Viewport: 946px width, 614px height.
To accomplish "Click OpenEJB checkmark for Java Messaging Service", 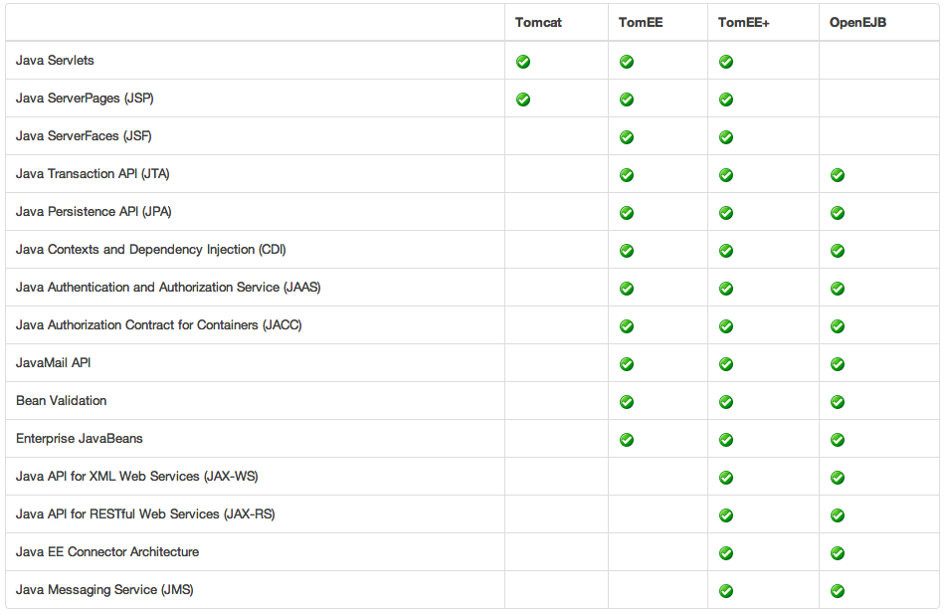I will click(838, 591).
